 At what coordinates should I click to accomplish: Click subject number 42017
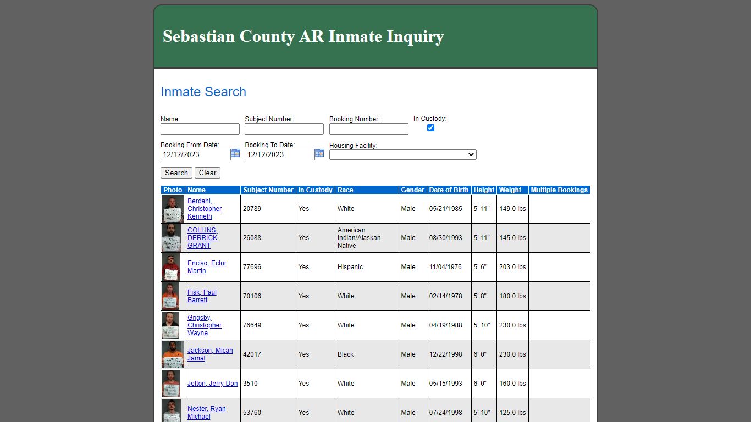(x=252, y=354)
